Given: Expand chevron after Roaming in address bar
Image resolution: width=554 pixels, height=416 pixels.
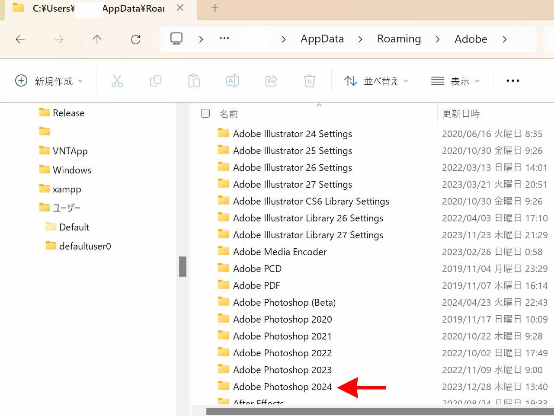Looking at the screenshot, I should pyautogui.click(x=438, y=39).
